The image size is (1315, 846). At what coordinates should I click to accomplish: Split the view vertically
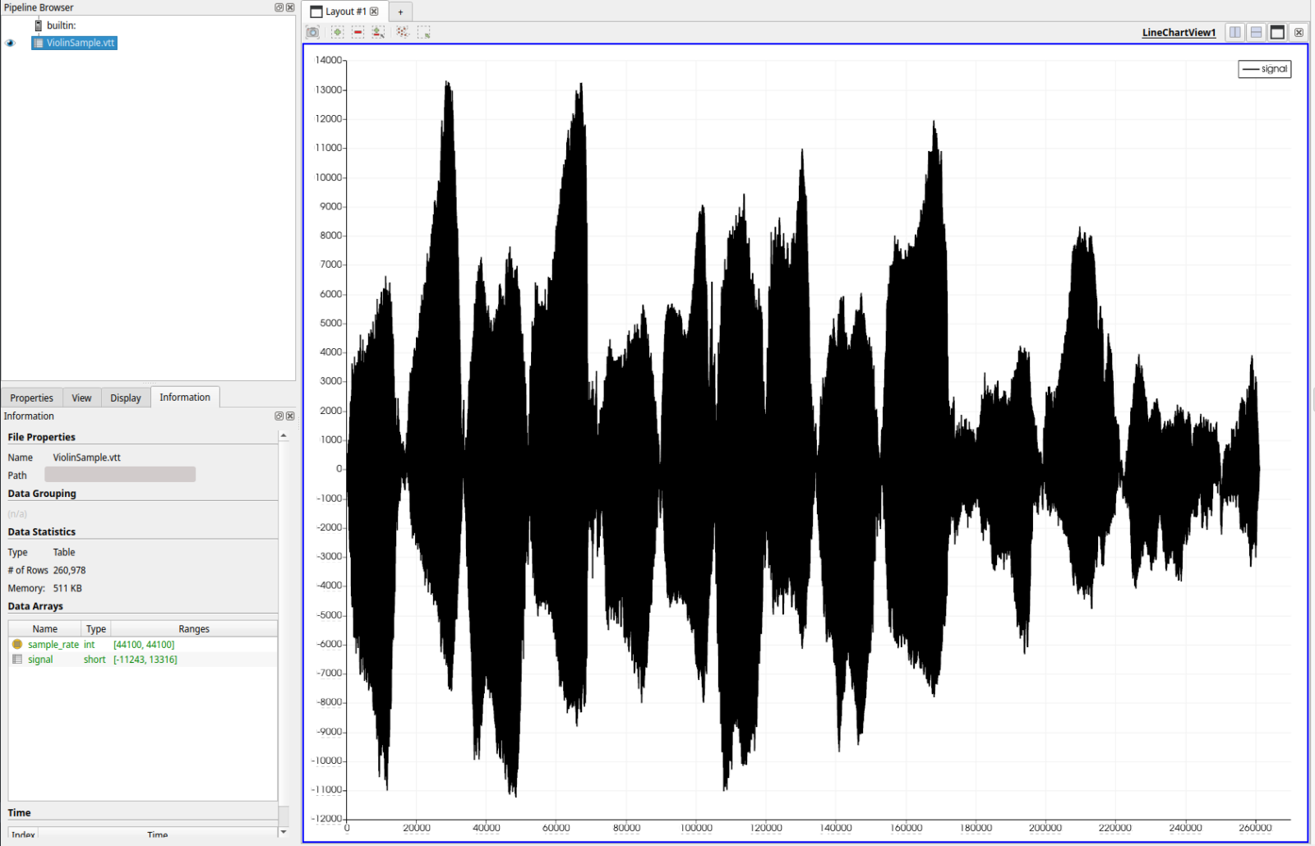point(1256,31)
